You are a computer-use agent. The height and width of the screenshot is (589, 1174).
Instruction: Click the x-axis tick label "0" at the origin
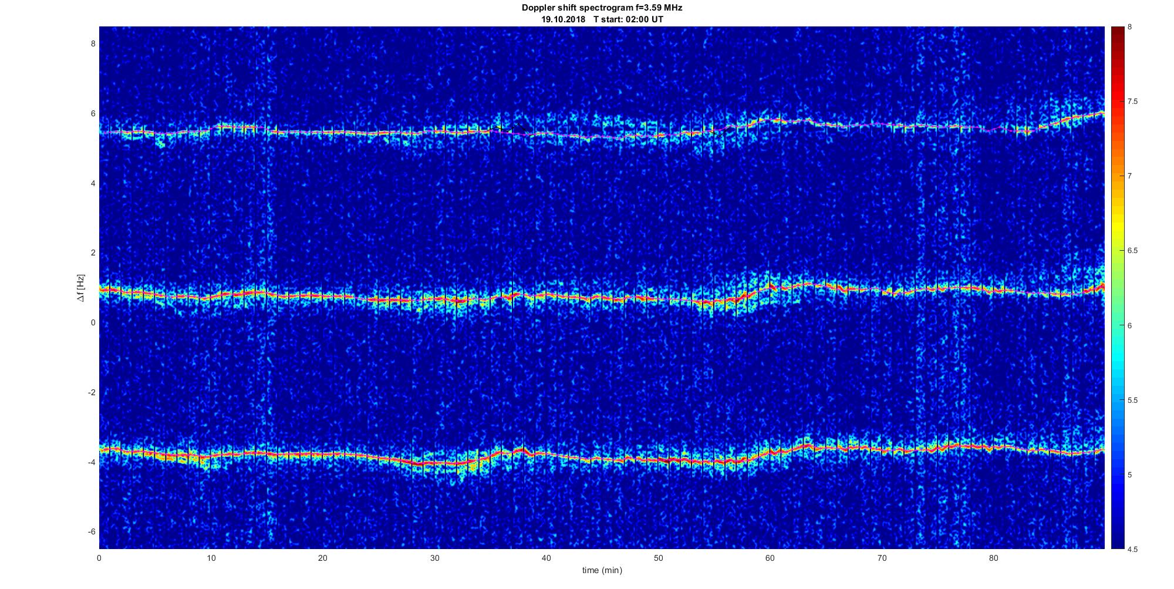(99, 558)
